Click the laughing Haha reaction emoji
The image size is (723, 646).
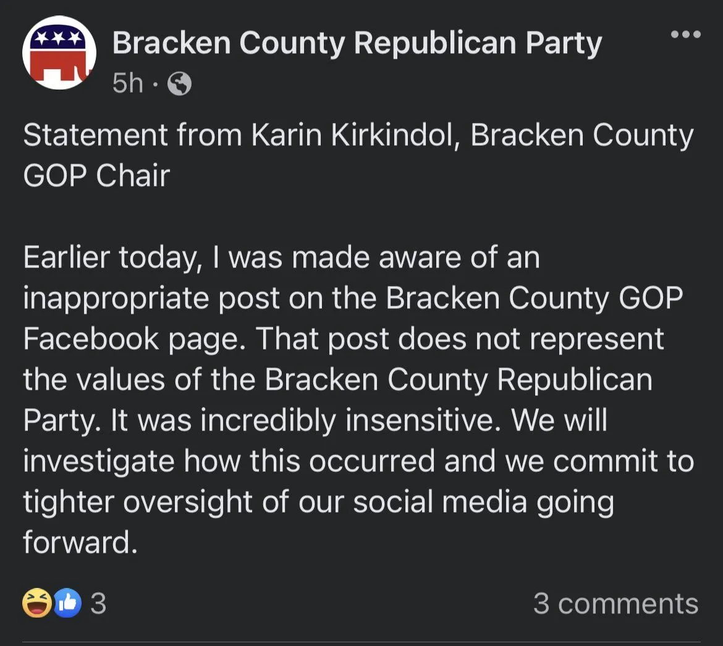pyautogui.click(x=38, y=602)
